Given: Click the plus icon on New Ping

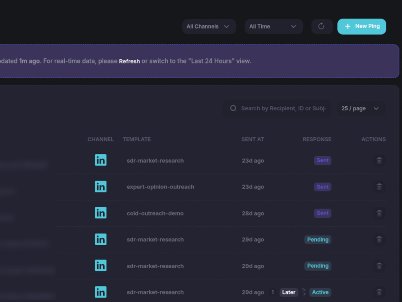Looking at the screenshot, I should pyautogui.click(x=348, y=26).
